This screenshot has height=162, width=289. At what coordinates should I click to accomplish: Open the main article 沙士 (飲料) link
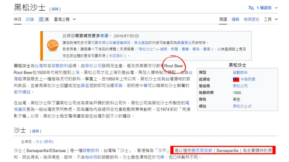pyautogui.click(x=45, y=142)
